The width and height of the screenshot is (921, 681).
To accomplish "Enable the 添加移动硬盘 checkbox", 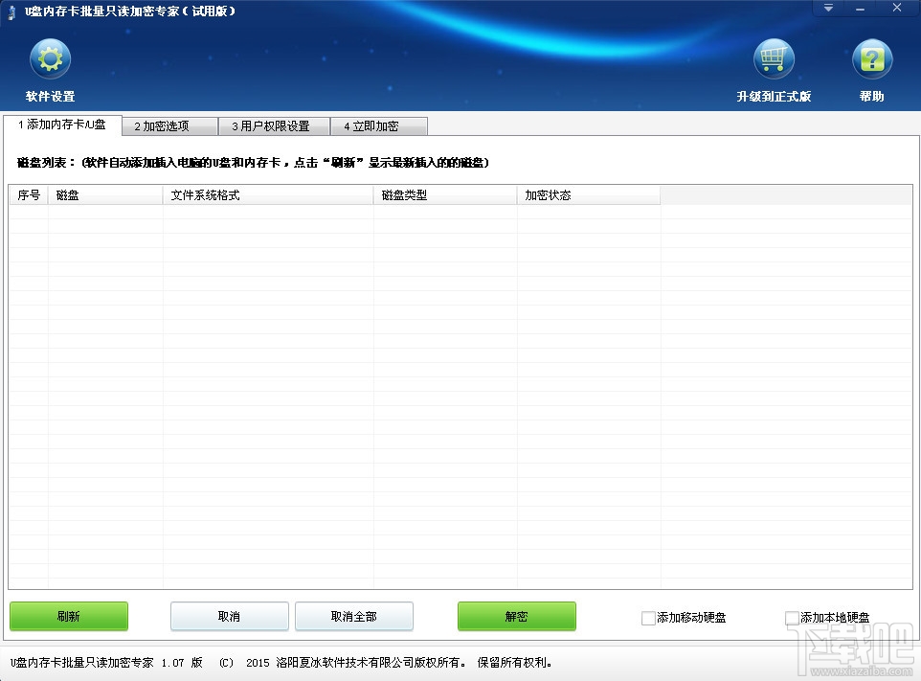I will point(648,618).
